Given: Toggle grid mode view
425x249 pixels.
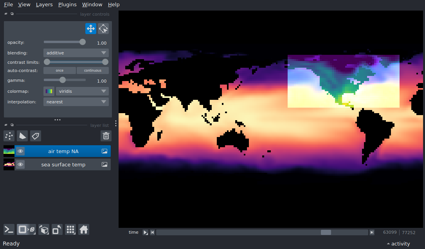Looking at the screenshot, I should pyautogui.click(x=70, y=229).
